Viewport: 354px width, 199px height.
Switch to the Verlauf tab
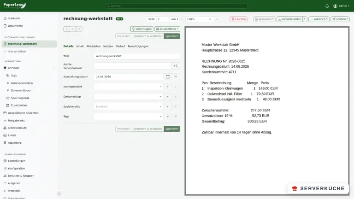pyautogui.click(x=120, y=46)
